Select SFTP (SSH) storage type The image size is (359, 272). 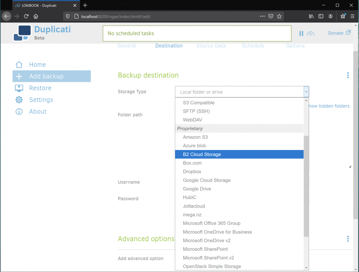coord(239,111)
